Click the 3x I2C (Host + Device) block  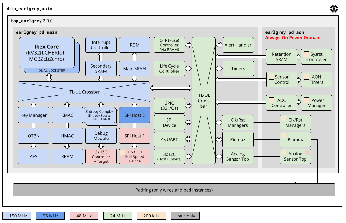pyautogui.click(x=169, y=156)
